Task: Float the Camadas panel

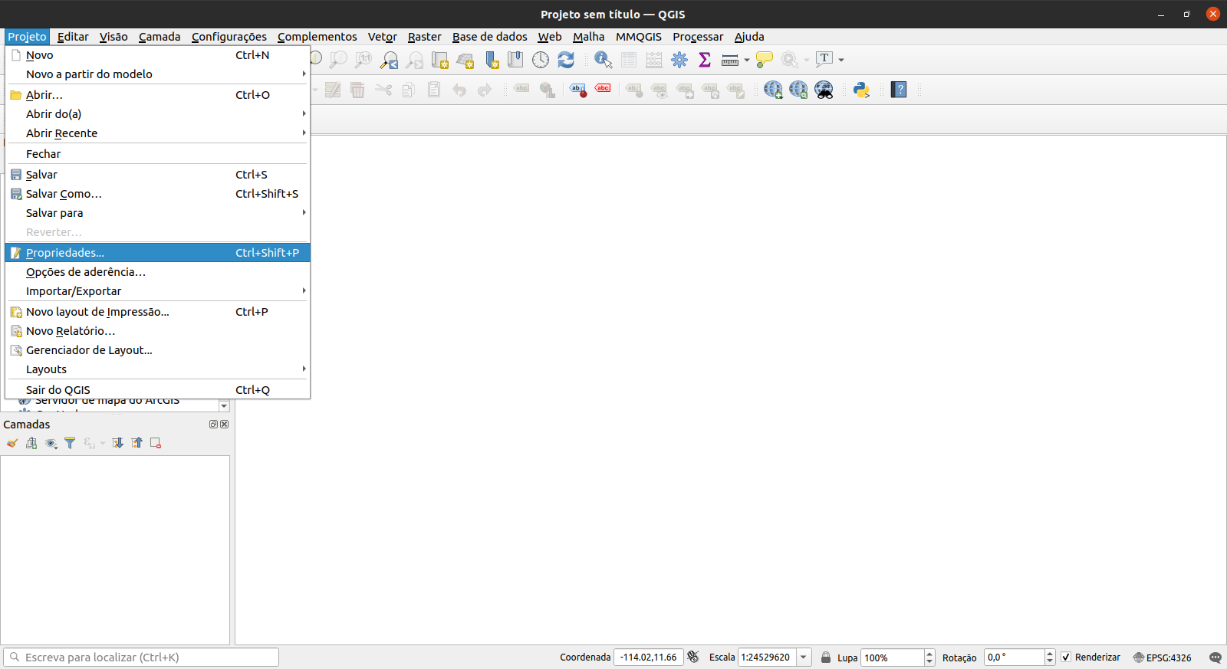Action: [x=214, y=424]
